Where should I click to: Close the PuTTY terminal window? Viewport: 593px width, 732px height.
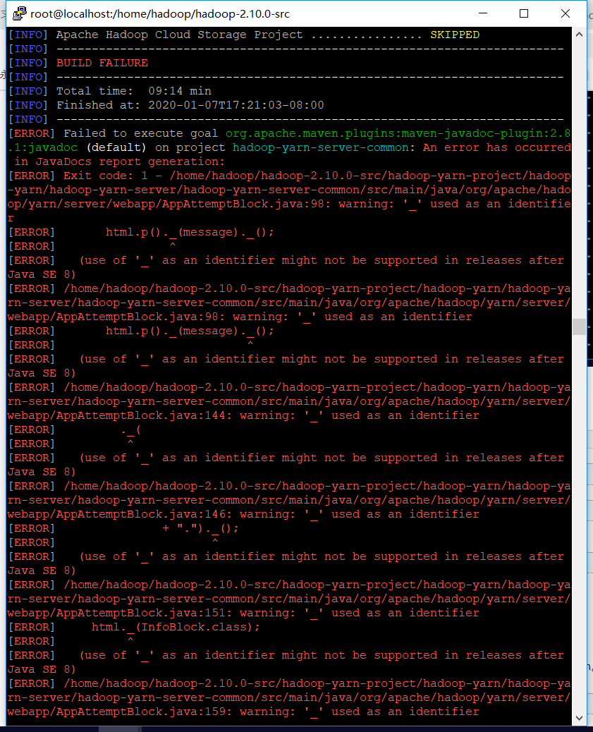565,13
